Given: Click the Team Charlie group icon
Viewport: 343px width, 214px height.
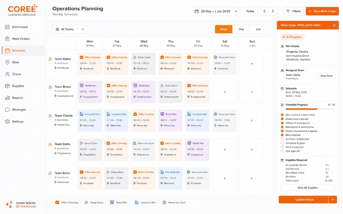Looking at the screenshot, I should pos(50,116).
